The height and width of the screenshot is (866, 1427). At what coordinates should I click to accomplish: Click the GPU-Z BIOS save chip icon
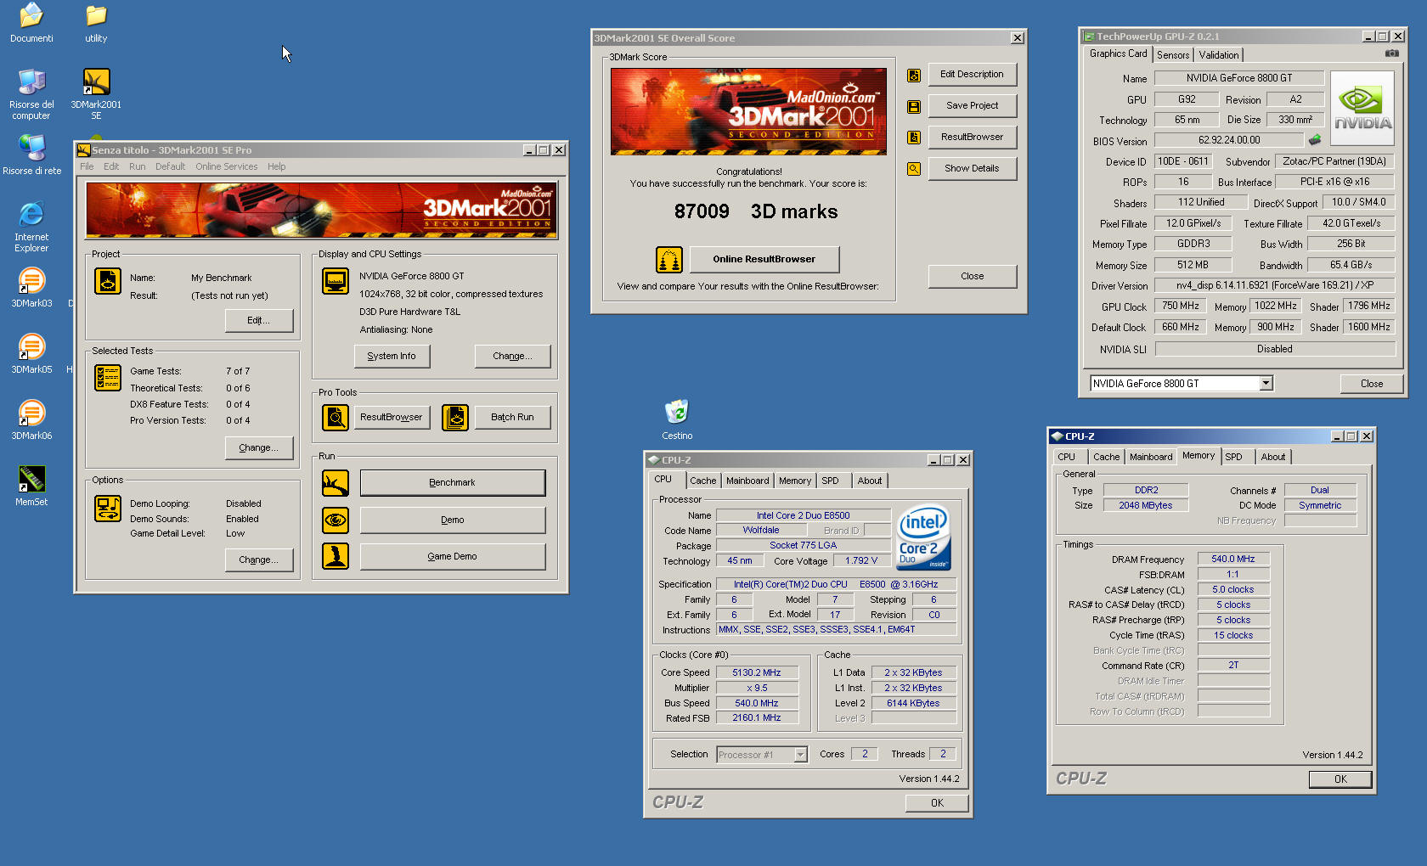pyautogui.click(x=1315, y=140)
